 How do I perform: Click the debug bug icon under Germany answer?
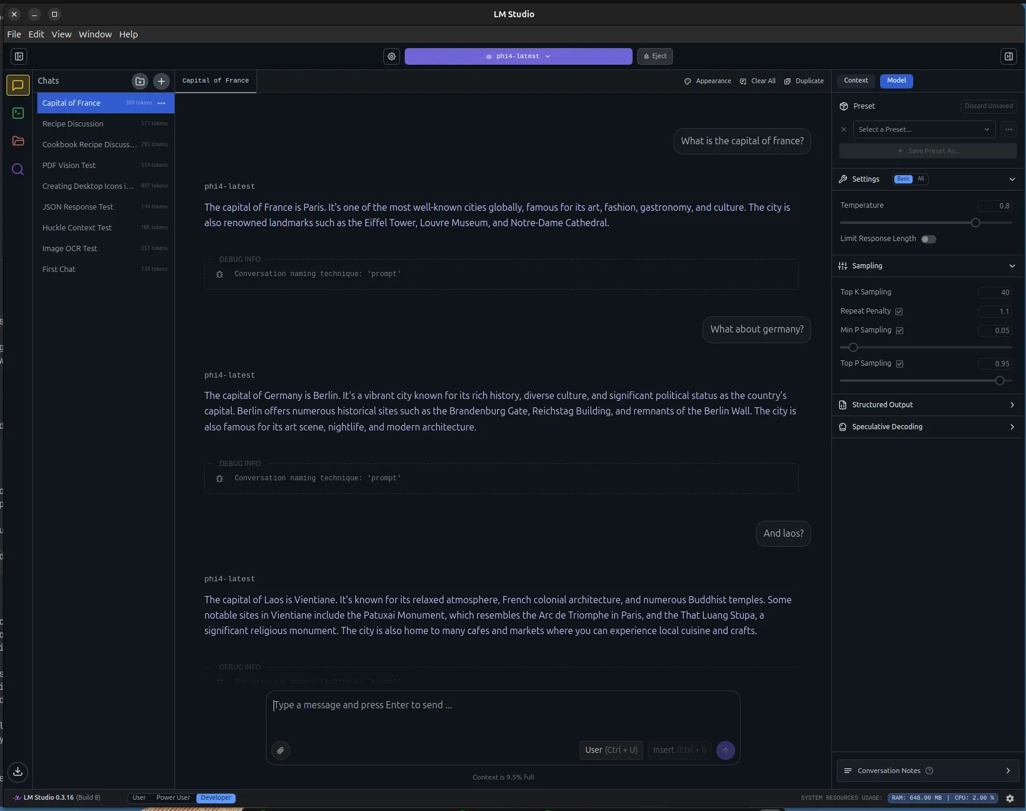(x=220, y=479)
